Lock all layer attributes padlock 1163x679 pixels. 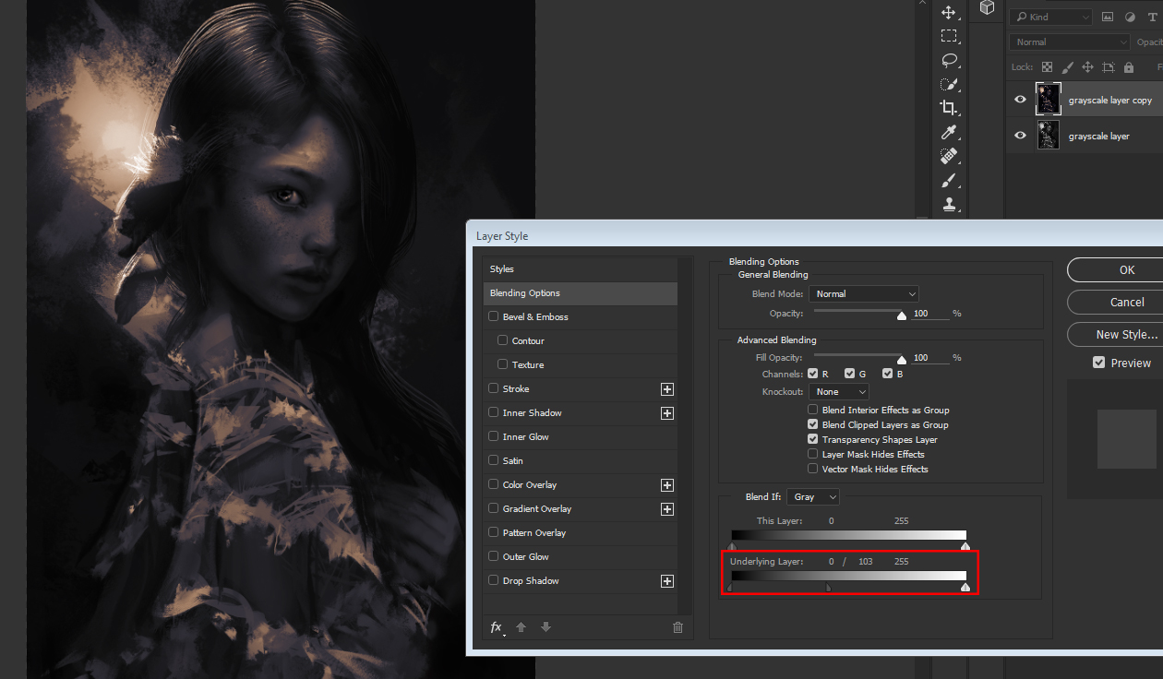click(1128, 67)
